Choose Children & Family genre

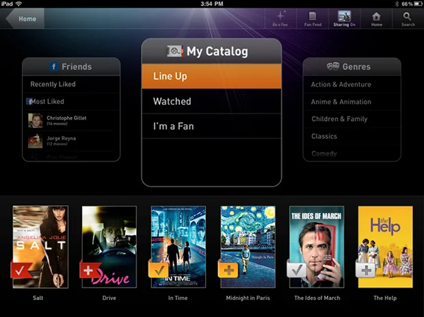[352, 119]
